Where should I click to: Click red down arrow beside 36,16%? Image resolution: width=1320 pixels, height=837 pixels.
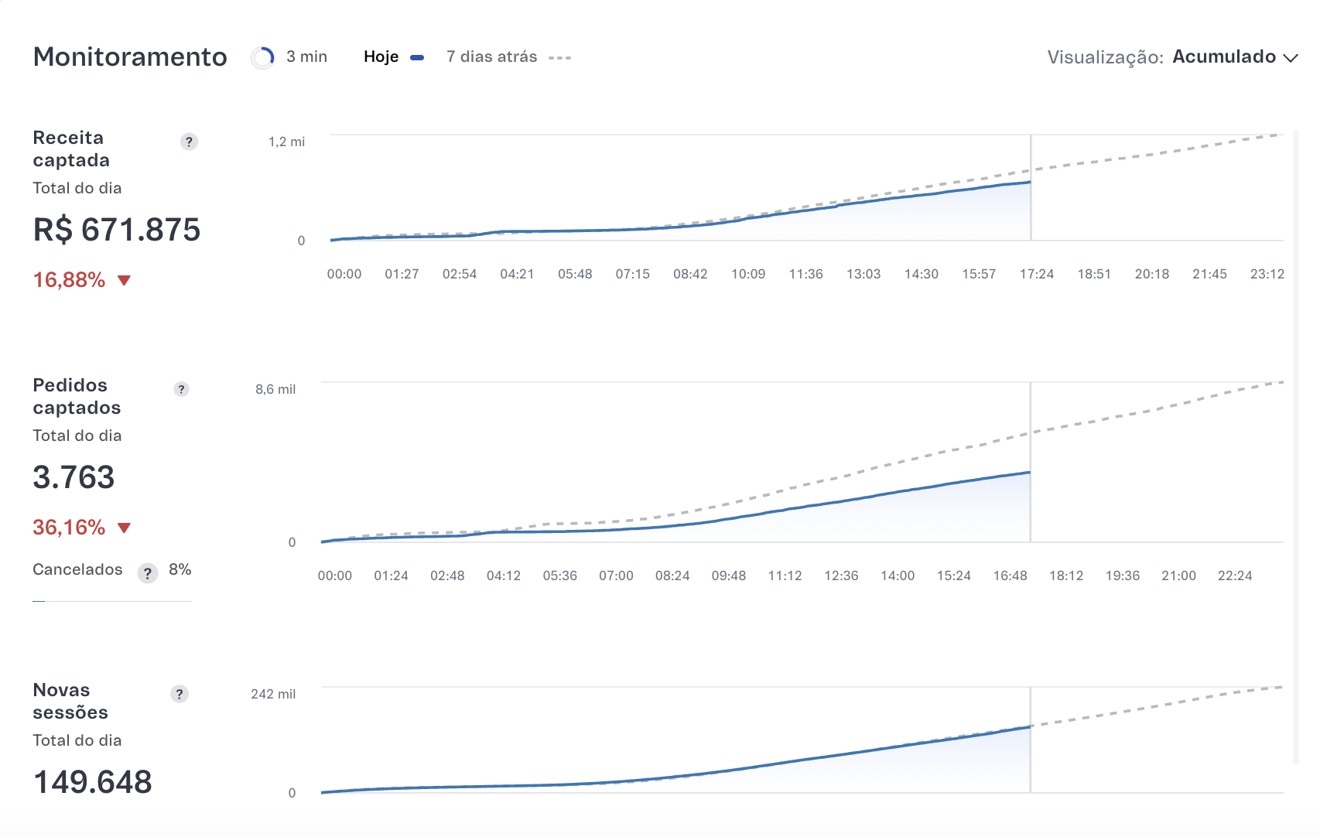point(124,528)
